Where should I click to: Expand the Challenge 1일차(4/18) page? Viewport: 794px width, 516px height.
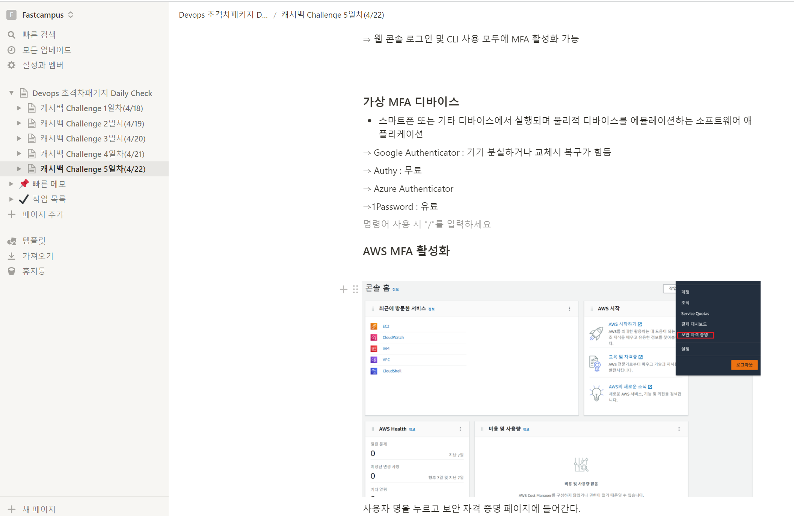19,108
